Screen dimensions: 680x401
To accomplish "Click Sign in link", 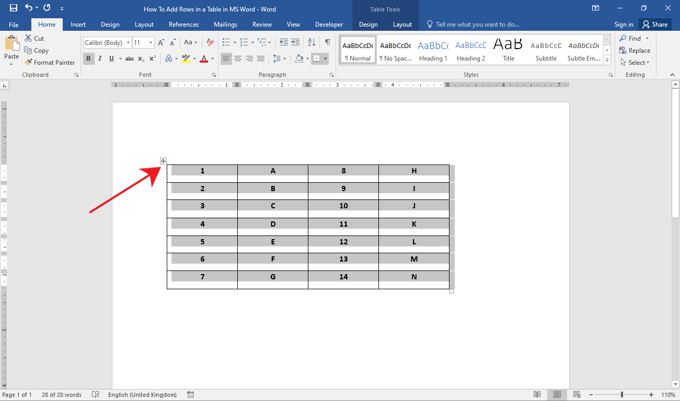I will pos(624,25).
